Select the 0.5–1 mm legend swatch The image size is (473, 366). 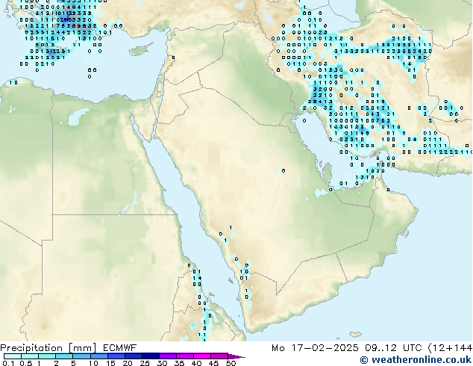coord(30,356)
